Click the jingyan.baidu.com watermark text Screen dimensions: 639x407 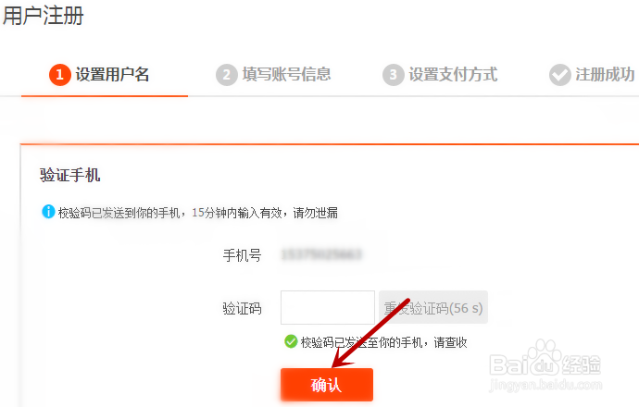(x=545, y=385)
